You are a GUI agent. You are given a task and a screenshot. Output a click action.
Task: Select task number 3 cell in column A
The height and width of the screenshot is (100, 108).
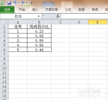(x=18, y=40)
